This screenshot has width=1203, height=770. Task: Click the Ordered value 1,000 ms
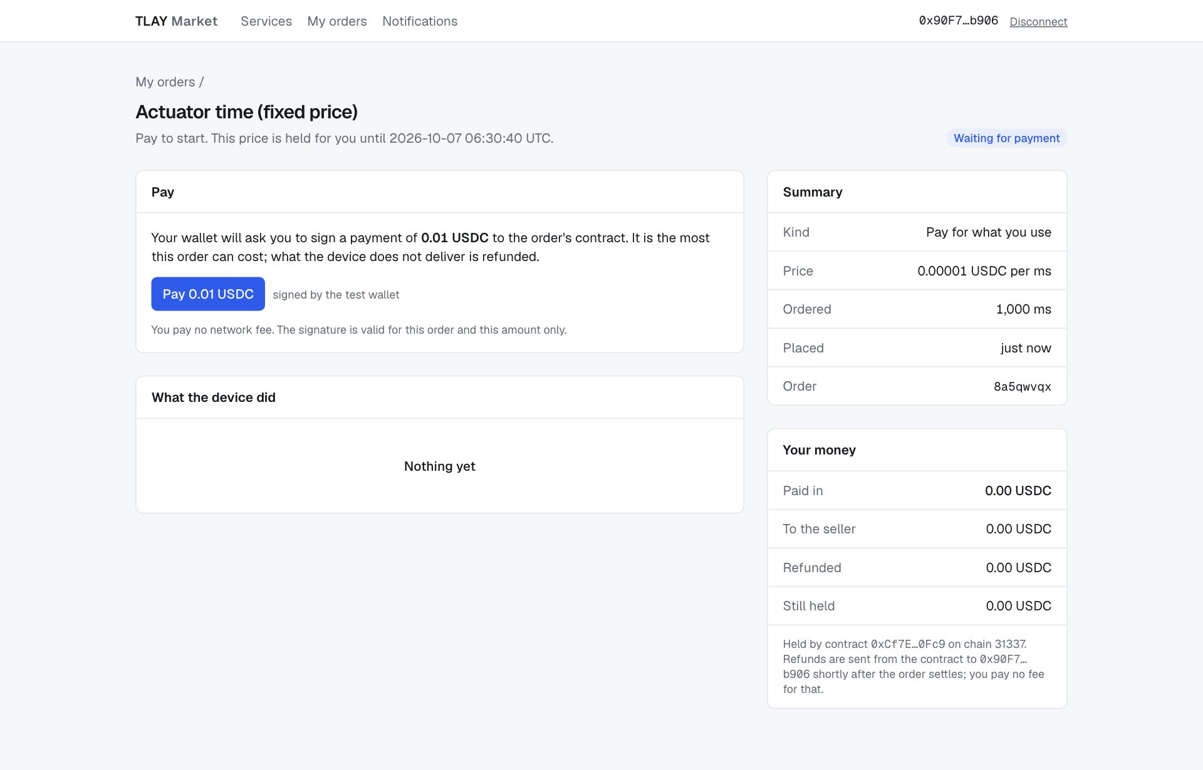(1024, 309)
